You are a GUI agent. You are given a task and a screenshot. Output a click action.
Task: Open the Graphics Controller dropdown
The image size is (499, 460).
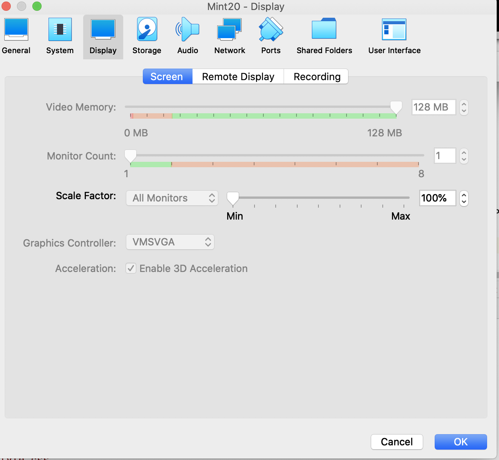170,242
